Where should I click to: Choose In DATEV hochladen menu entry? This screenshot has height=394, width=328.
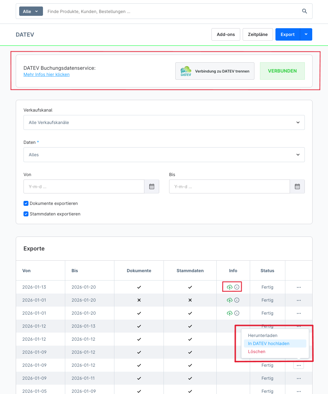pyautogui.click(x=269, y=343)
